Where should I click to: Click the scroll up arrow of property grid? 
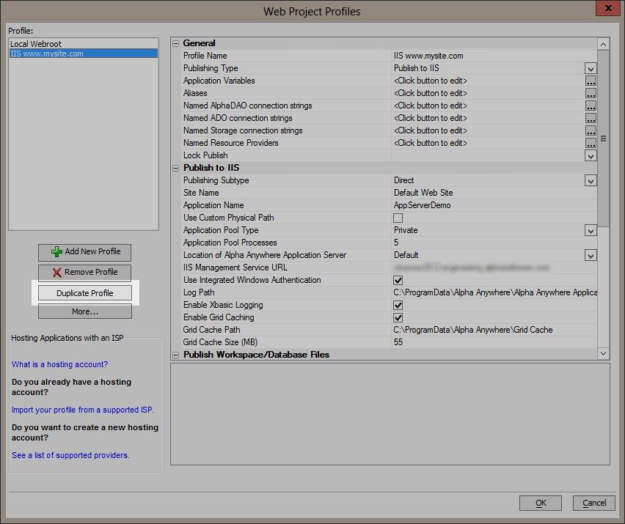point(603,44)
